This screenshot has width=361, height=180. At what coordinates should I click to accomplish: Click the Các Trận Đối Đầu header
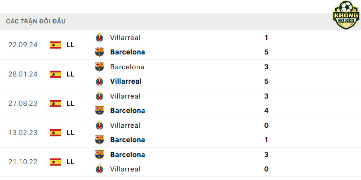36,21
